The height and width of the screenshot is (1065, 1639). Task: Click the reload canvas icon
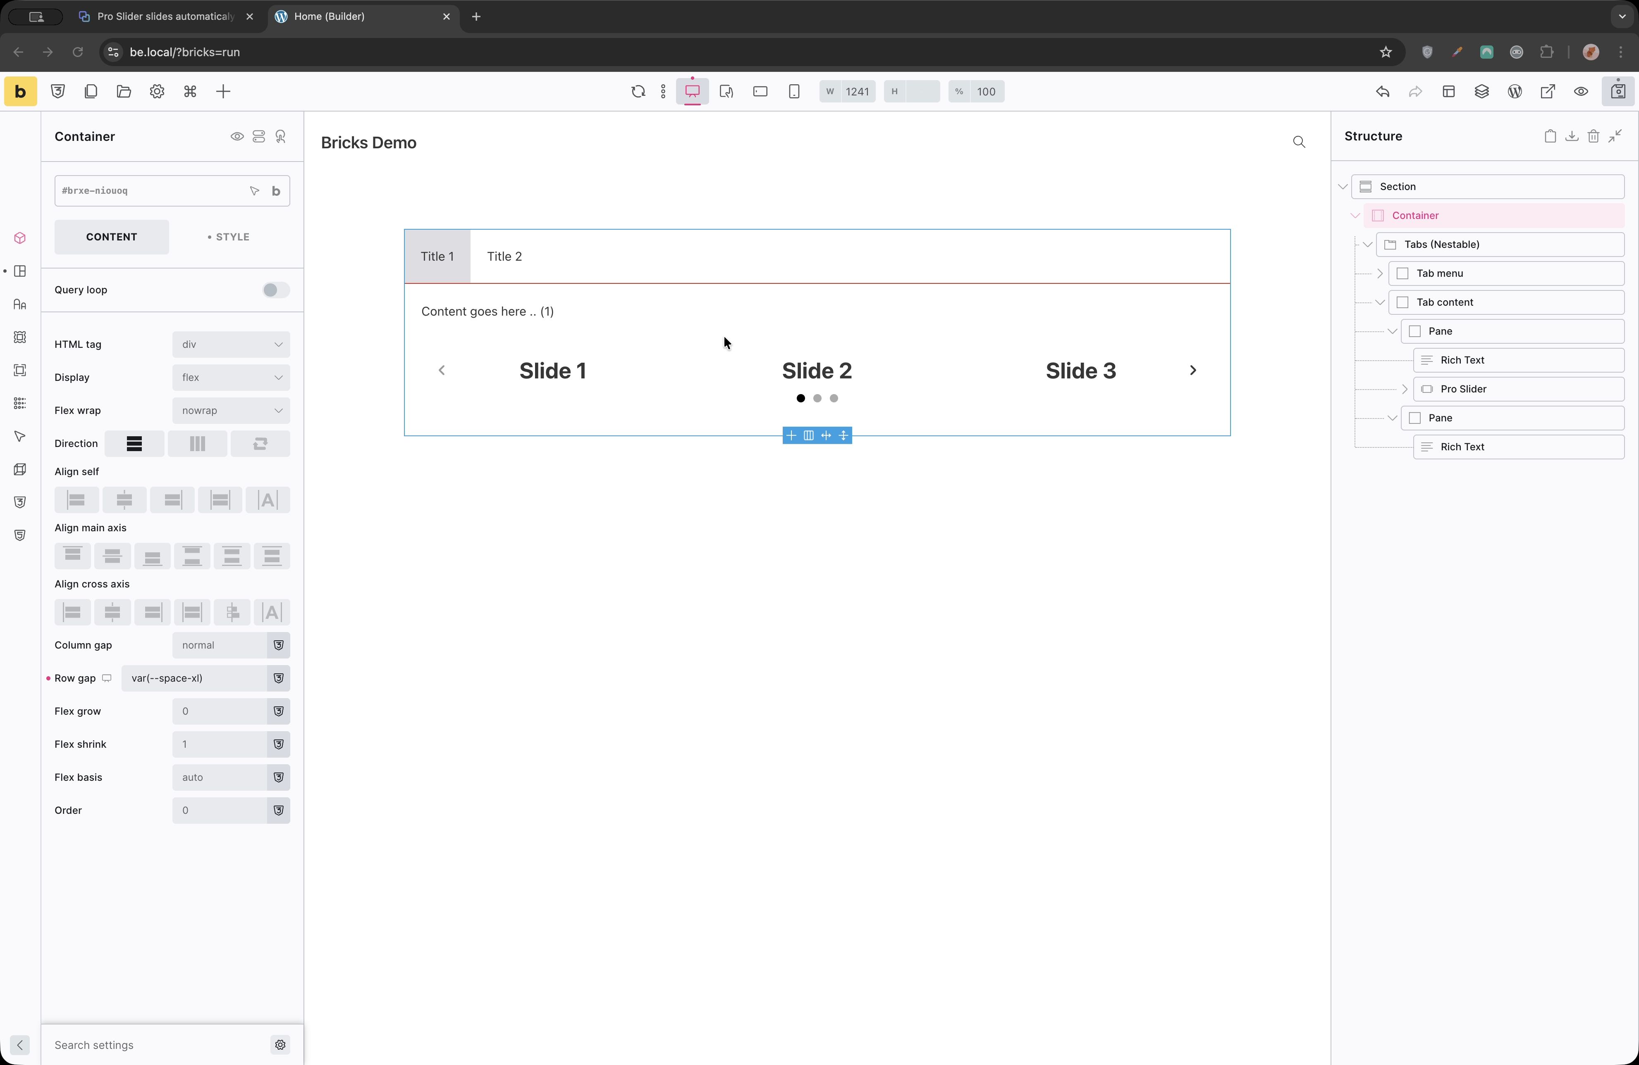[638, 91]
